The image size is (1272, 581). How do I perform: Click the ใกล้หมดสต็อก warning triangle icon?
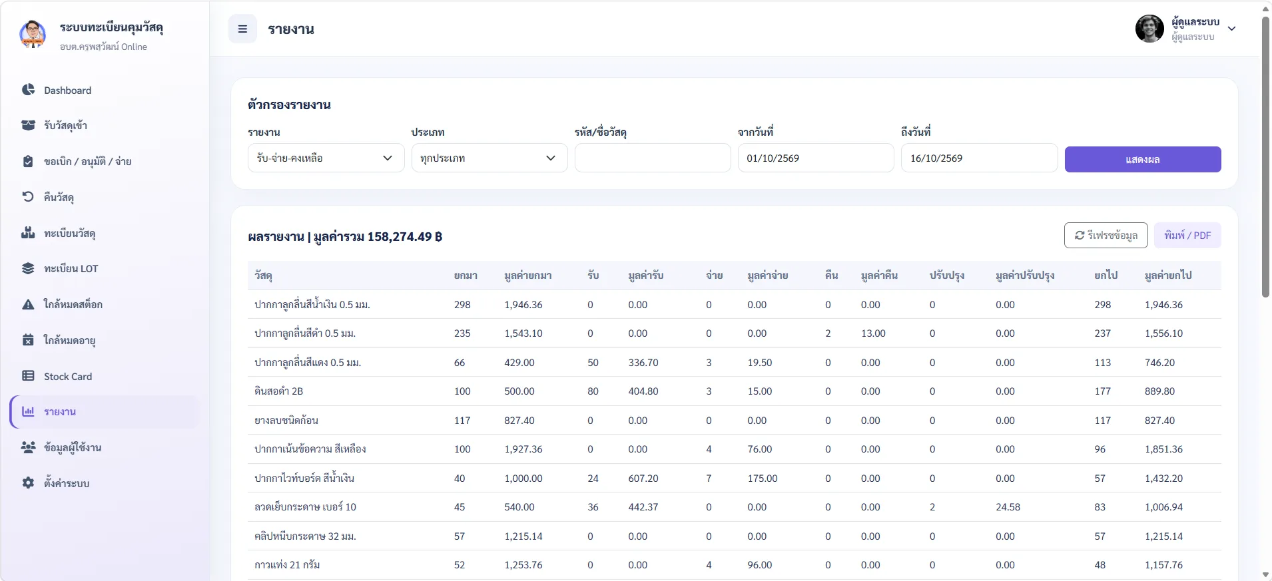28,304
